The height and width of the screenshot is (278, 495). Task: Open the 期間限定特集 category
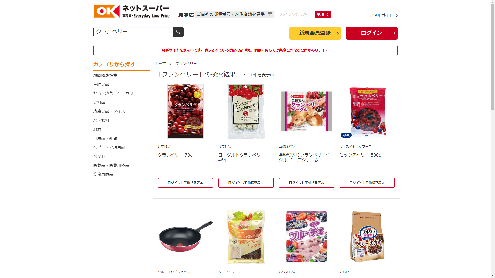[x=105, y=75]
